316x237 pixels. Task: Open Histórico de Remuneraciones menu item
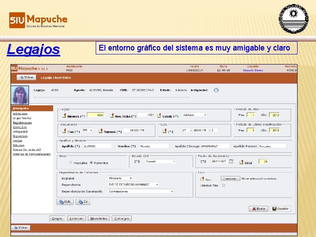point(32,154)
